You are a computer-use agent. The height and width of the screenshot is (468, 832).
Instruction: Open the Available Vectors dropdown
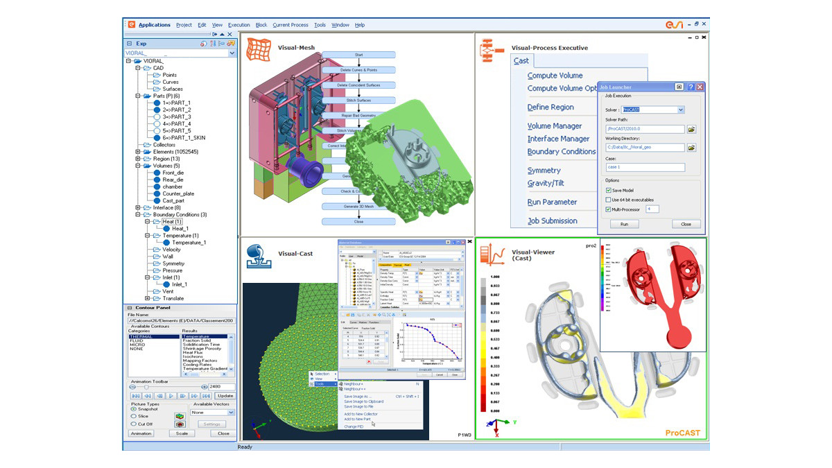click(231, 413)
